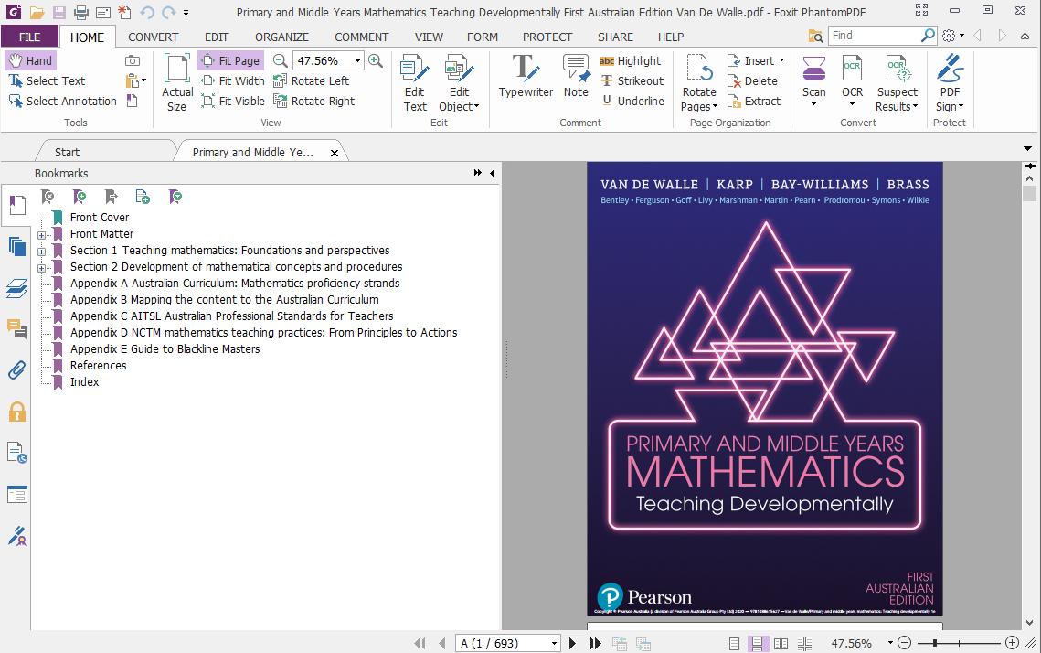
Task: Open the Comments panel in sidebar
Action: (x=17, y=329)
